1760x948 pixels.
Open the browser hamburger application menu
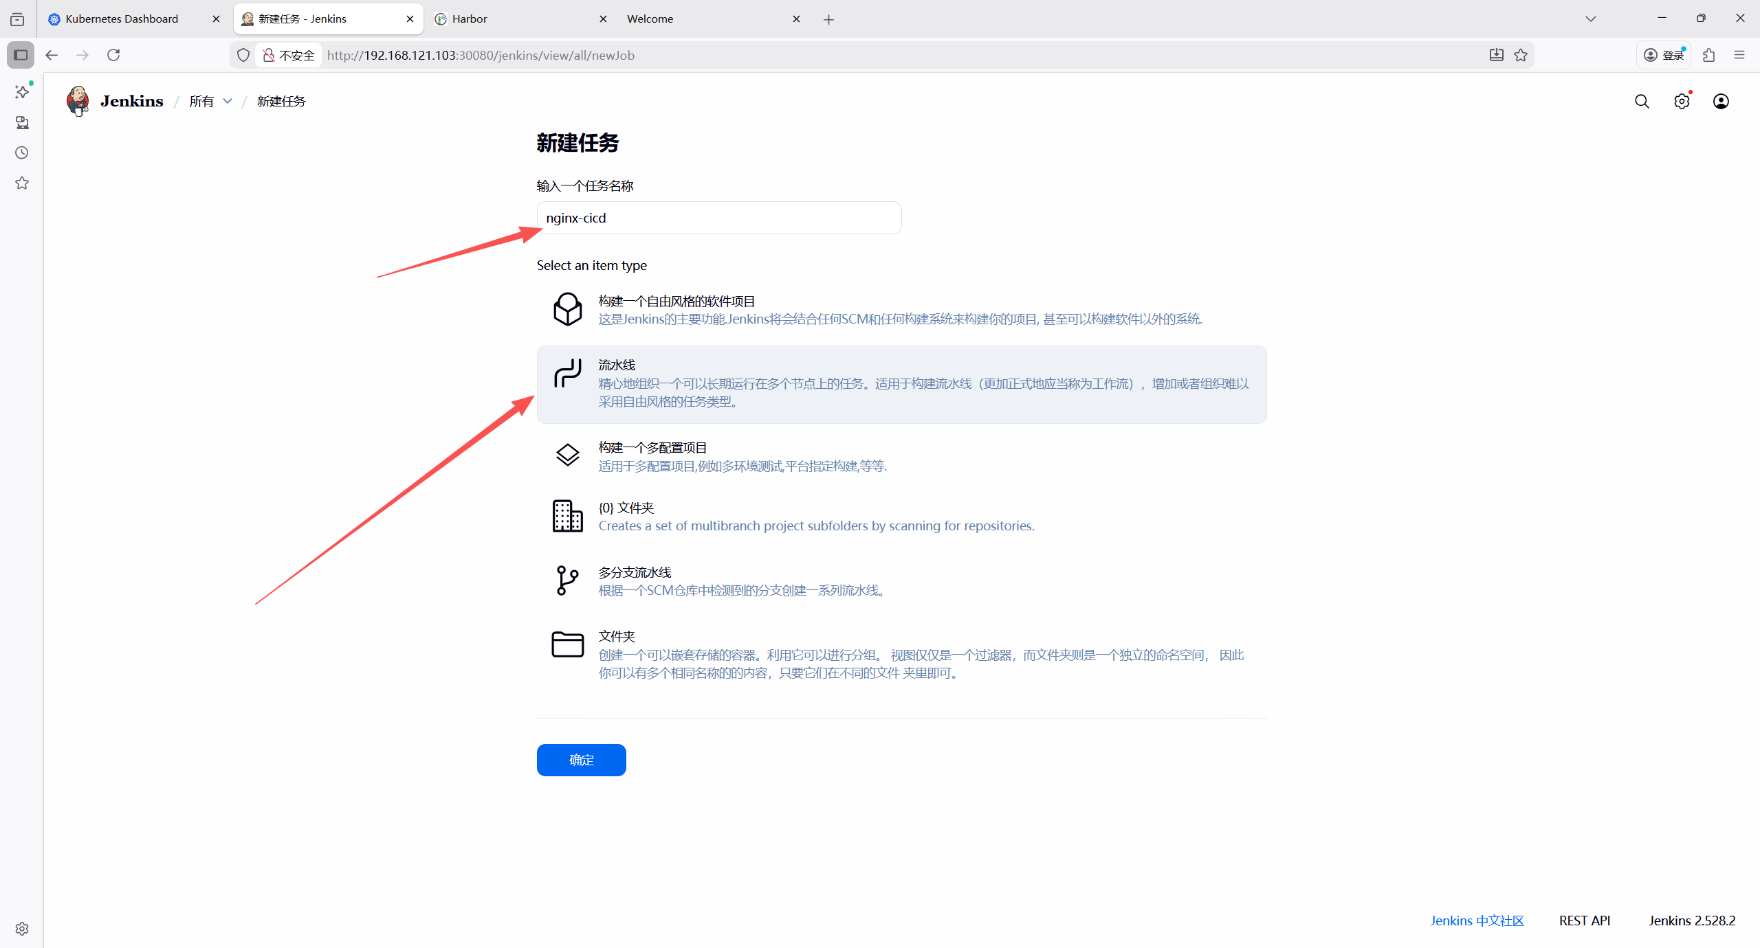(1739, 55)
